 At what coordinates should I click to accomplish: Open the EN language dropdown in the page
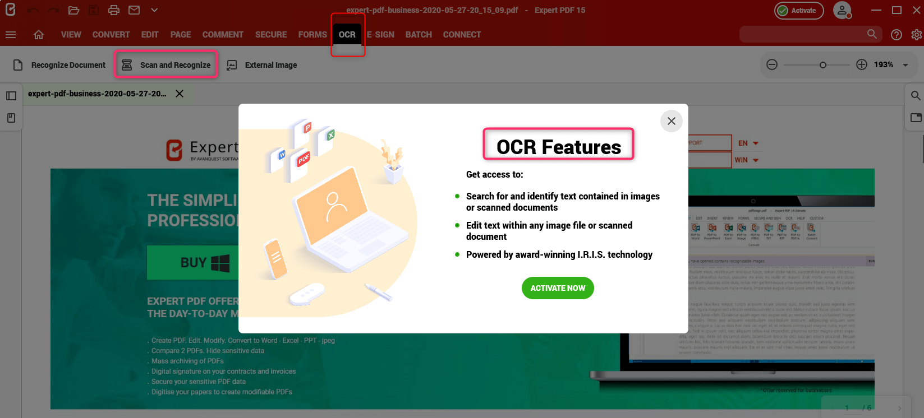[x=748, y=143]
